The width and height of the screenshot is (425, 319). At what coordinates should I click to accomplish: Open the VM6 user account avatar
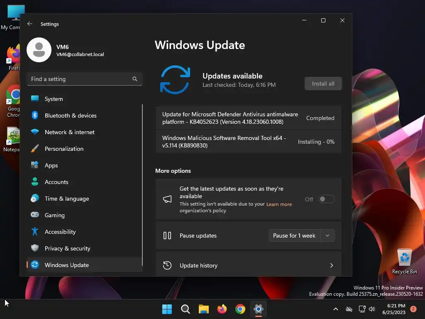point(39,50)
